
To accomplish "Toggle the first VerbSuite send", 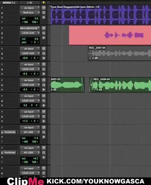I will 10,132.
